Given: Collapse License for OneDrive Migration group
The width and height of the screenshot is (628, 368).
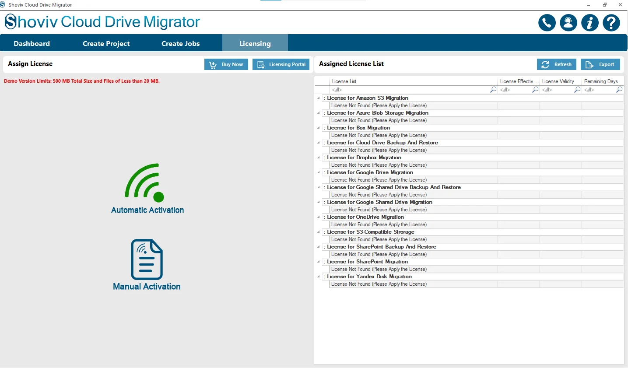Looking at the screenshot, I should click(319, 217).
